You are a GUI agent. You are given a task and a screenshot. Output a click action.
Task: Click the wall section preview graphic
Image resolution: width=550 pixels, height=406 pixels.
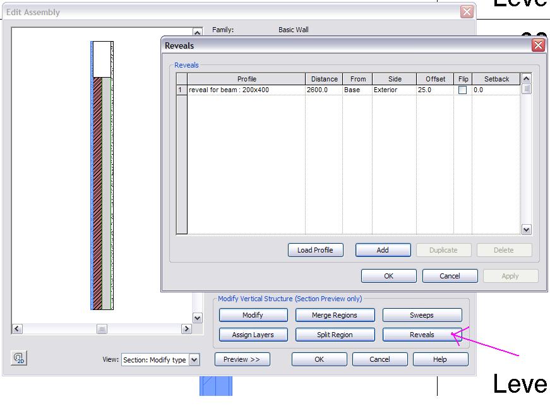pos(102,176)
